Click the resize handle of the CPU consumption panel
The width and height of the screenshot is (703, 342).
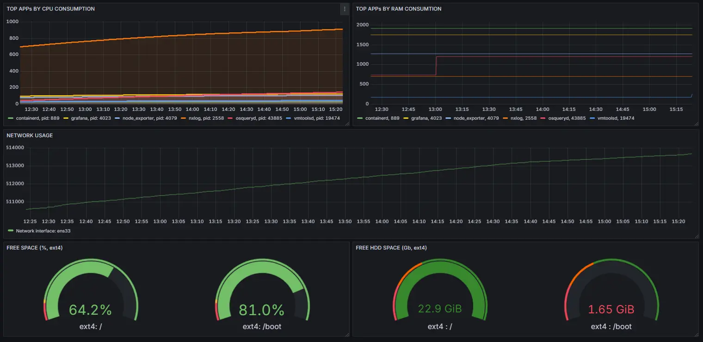(x=347, y=123)
